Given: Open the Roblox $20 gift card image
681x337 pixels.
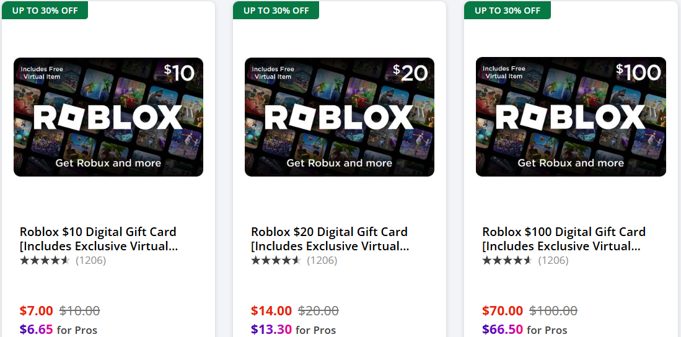Looking at the screenshot, I should click(340, 117).
